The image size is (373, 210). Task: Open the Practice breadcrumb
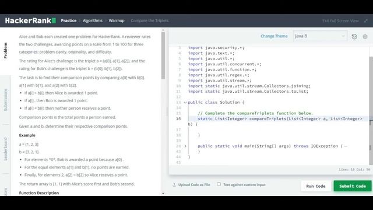(x=69, y=20)
